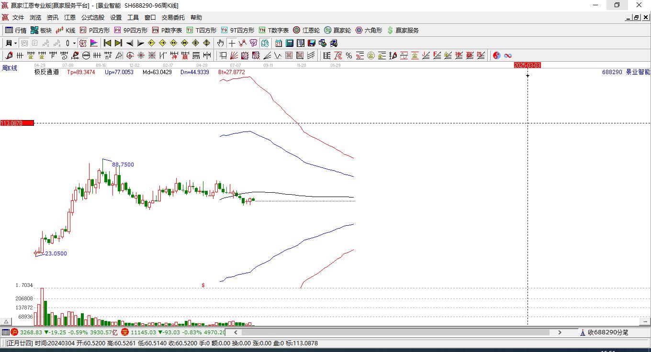The height and width of the screenshot is (352, 651).
Task: Open the 行情 market quotes view
Action: (x=16, y=30)
